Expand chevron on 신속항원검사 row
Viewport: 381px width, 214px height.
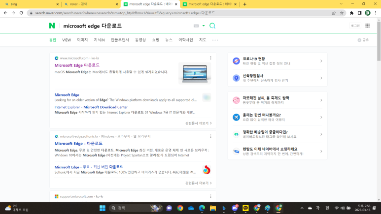(x=321, y=78)
